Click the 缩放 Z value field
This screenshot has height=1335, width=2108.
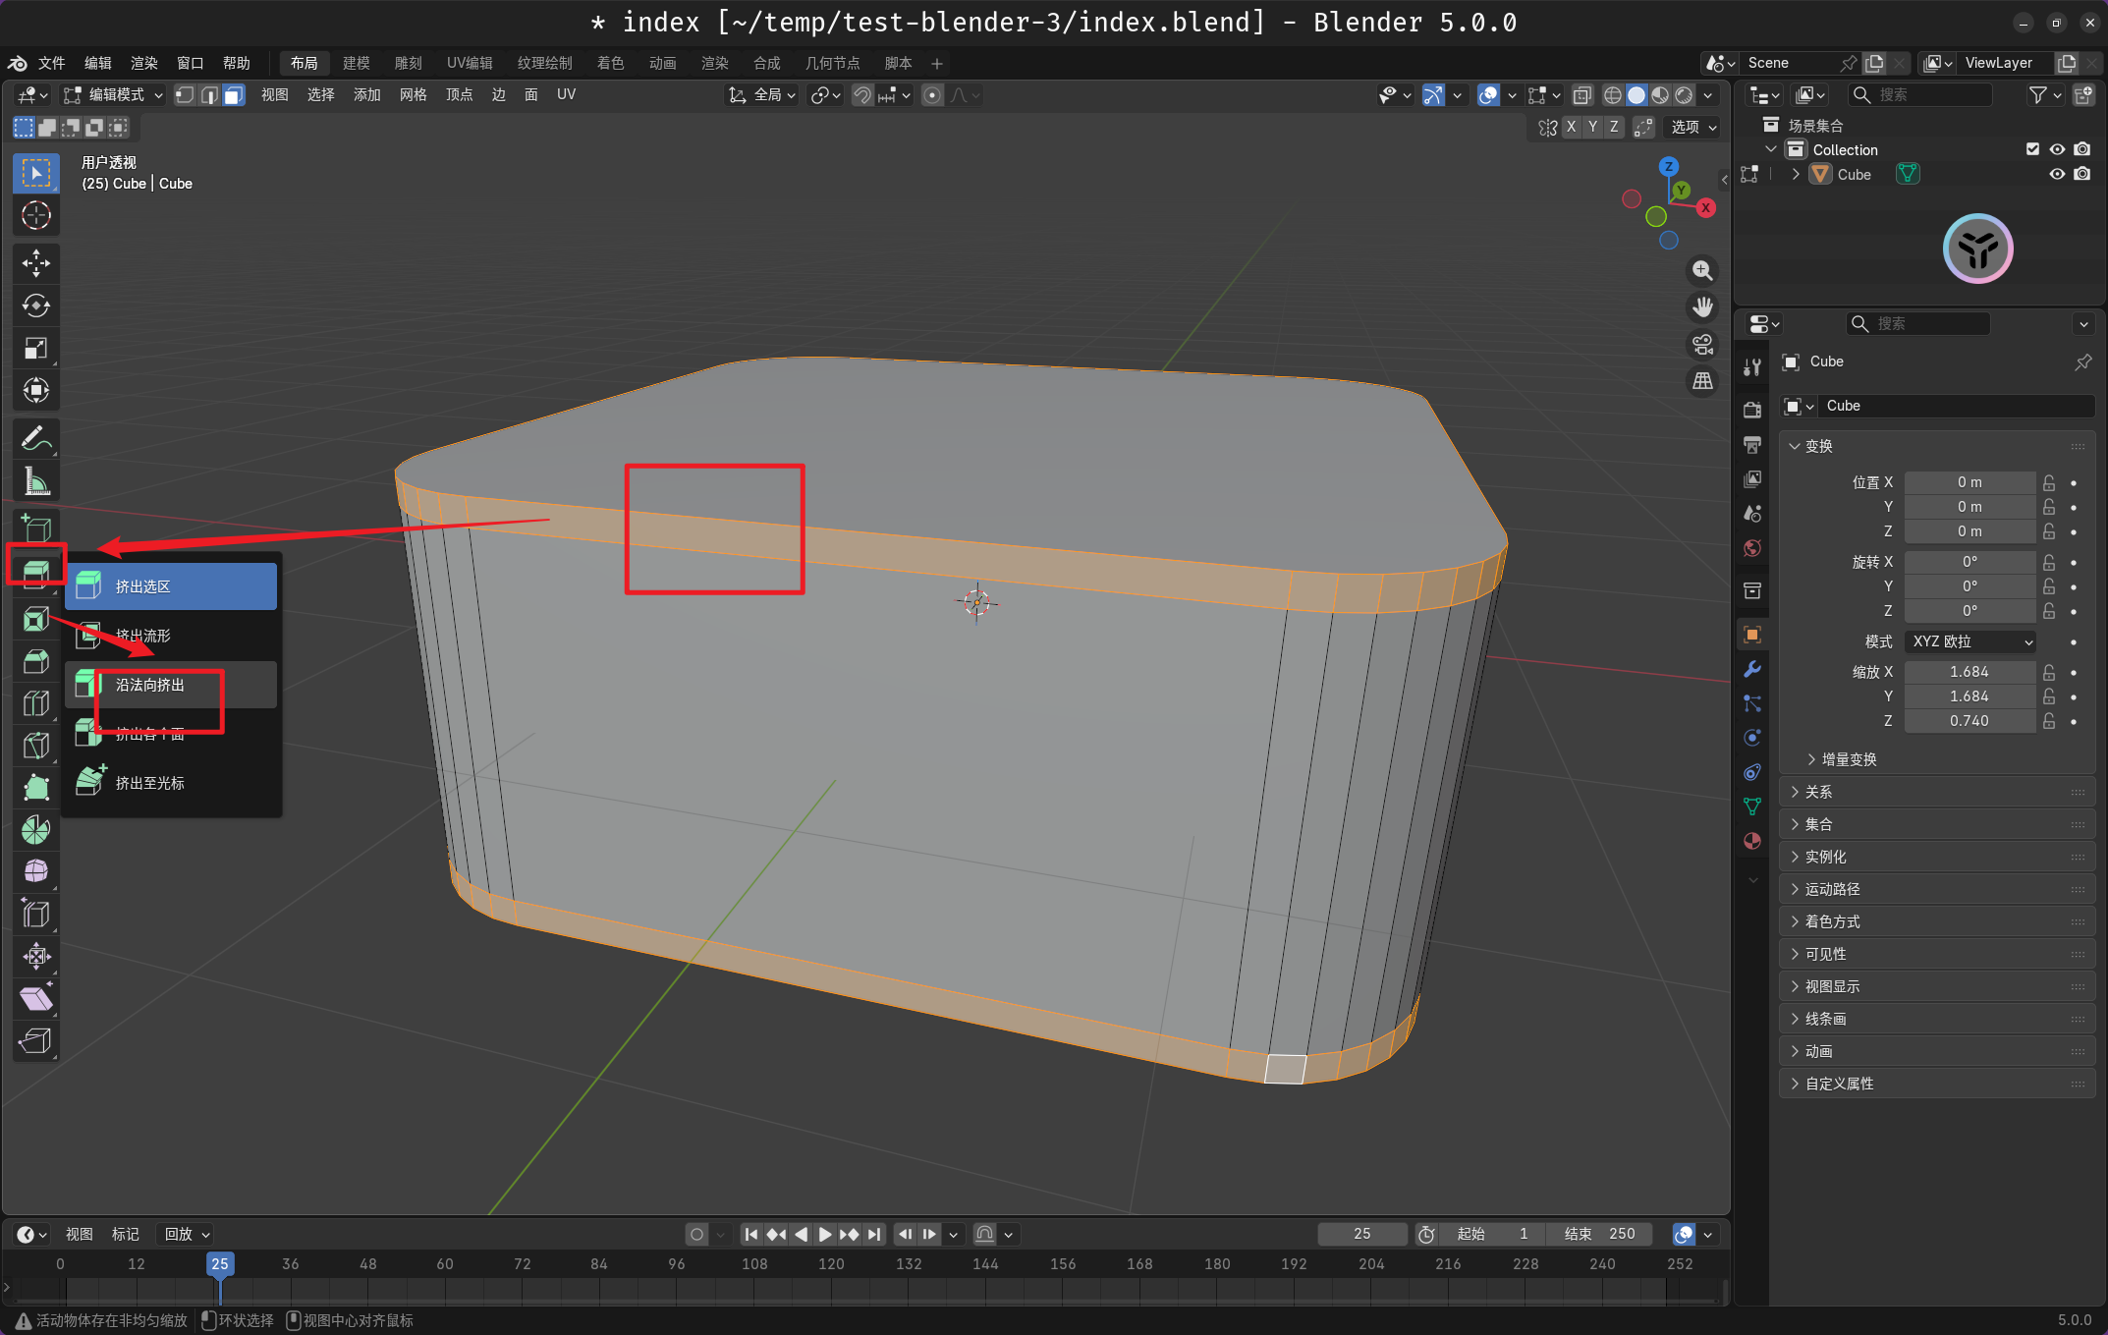click(1969, 721)
